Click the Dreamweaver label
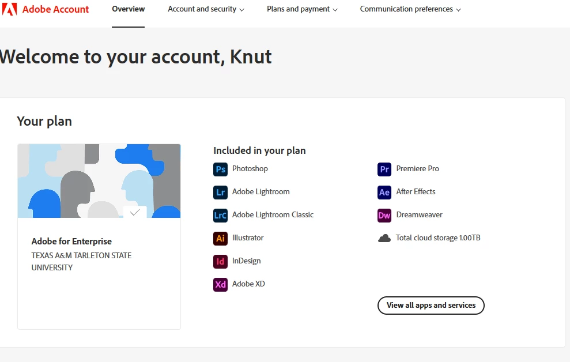 [420, 215]
